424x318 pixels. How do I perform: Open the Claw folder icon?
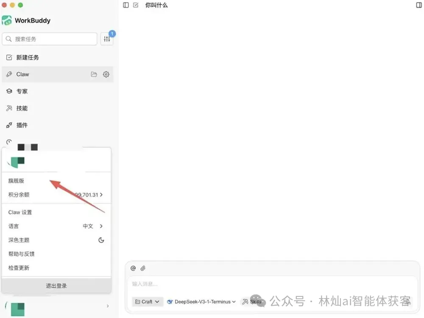point(94,74)
